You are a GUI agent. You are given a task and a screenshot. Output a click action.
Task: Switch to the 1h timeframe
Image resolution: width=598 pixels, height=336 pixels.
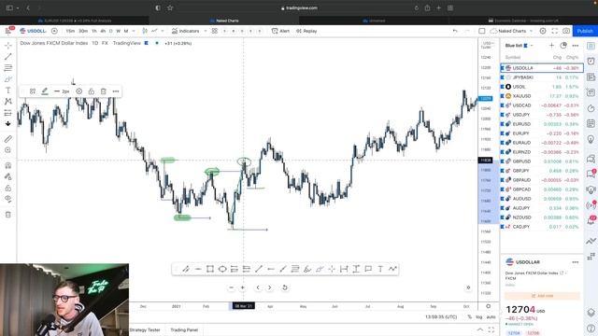[94, 31]
